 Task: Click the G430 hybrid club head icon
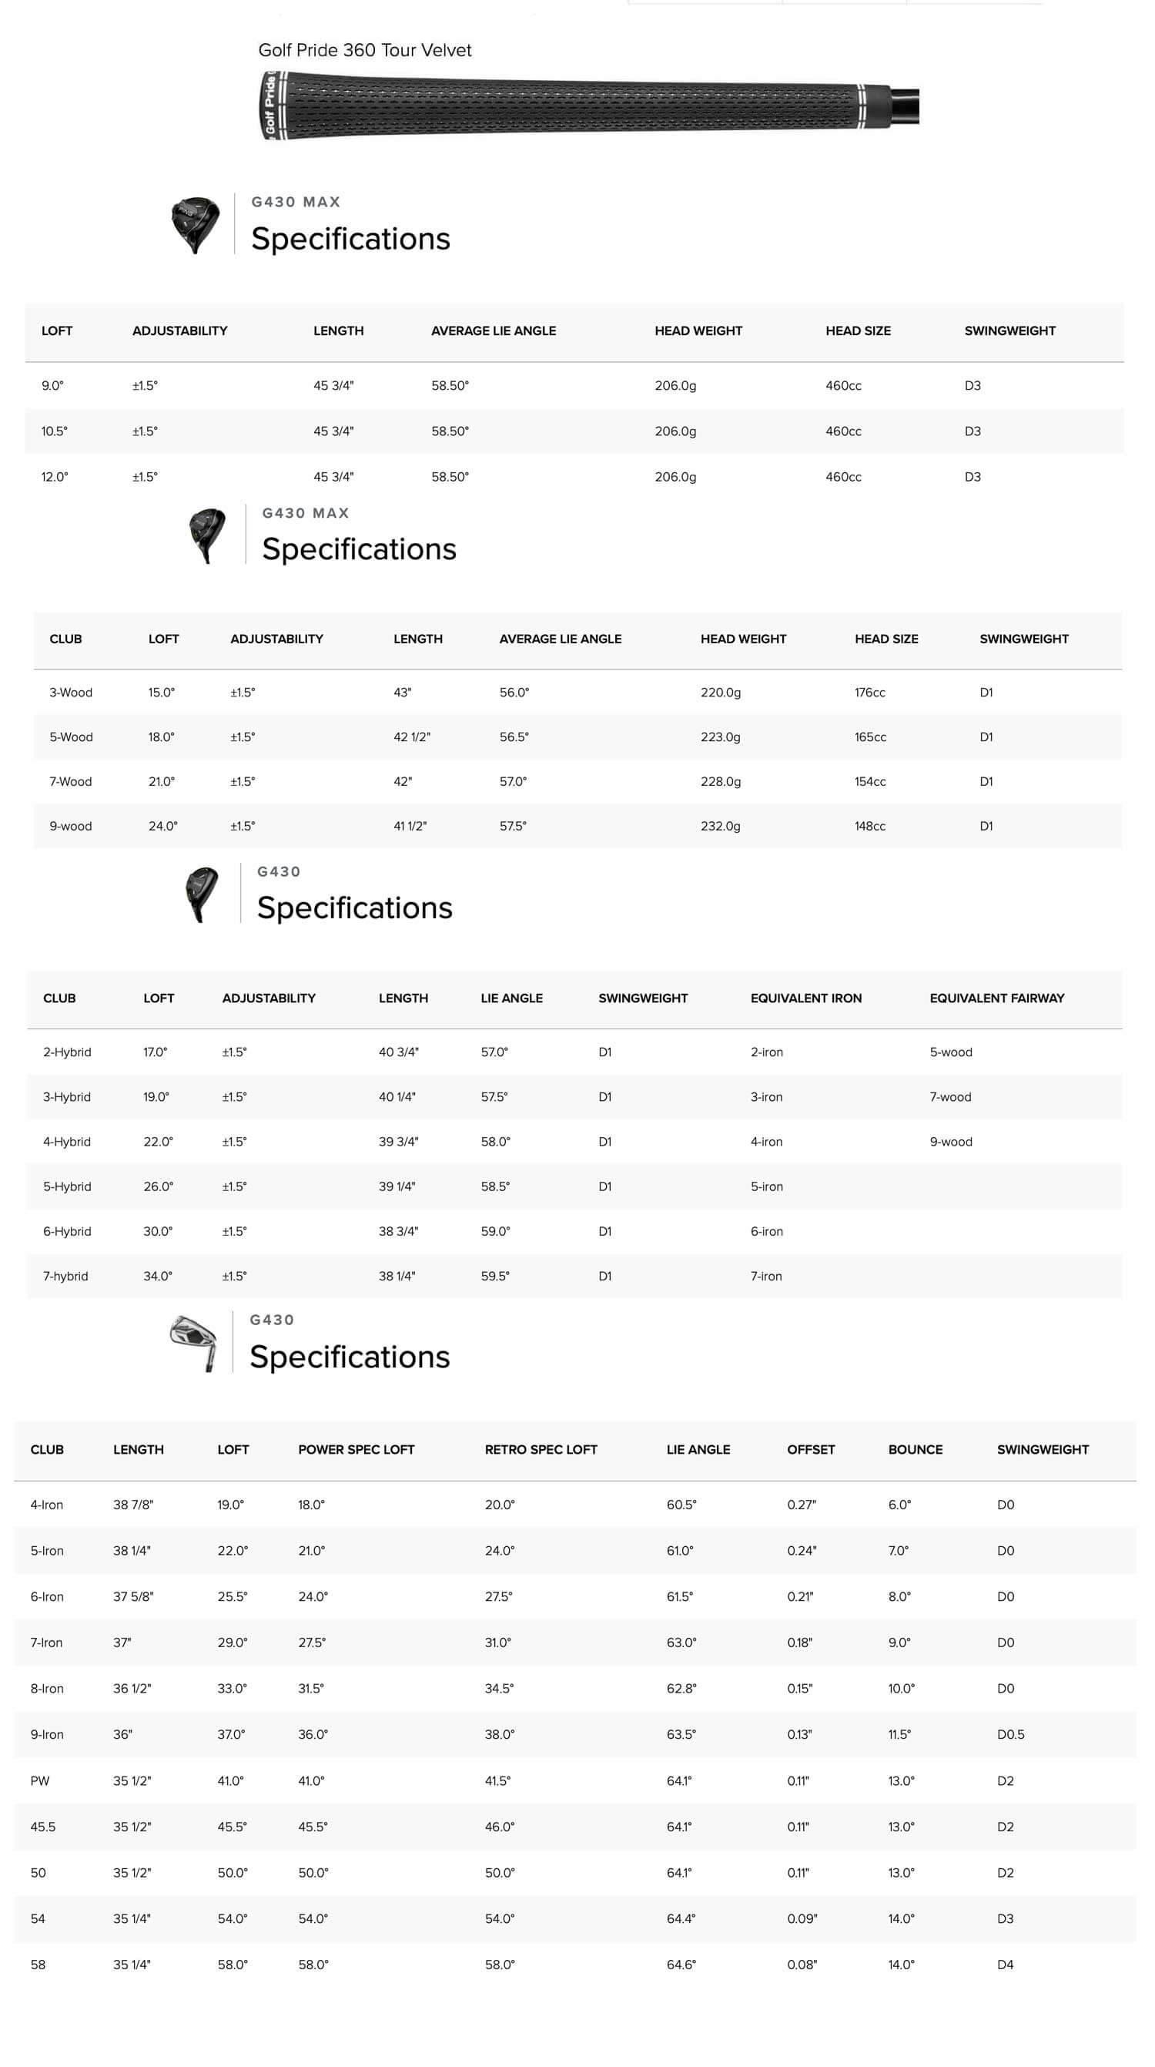(x=201, y=894)
